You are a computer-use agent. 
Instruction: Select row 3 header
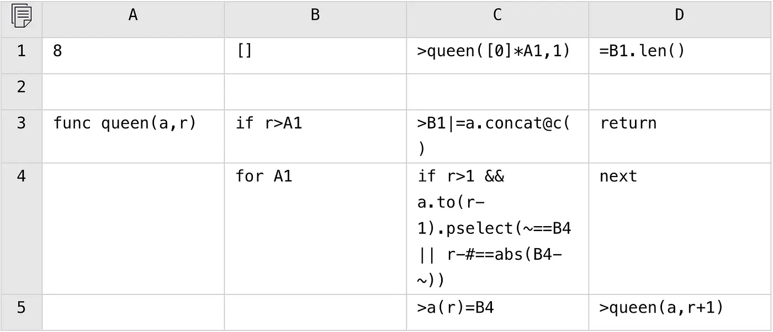(x=21, y=136)
